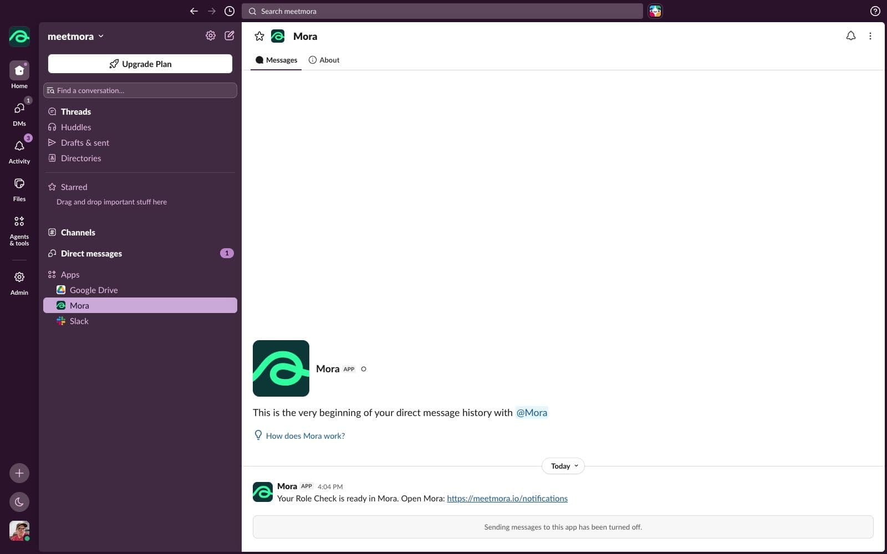
Task: Open workspace preferences gear icon
Action: (x=211, y=35)
